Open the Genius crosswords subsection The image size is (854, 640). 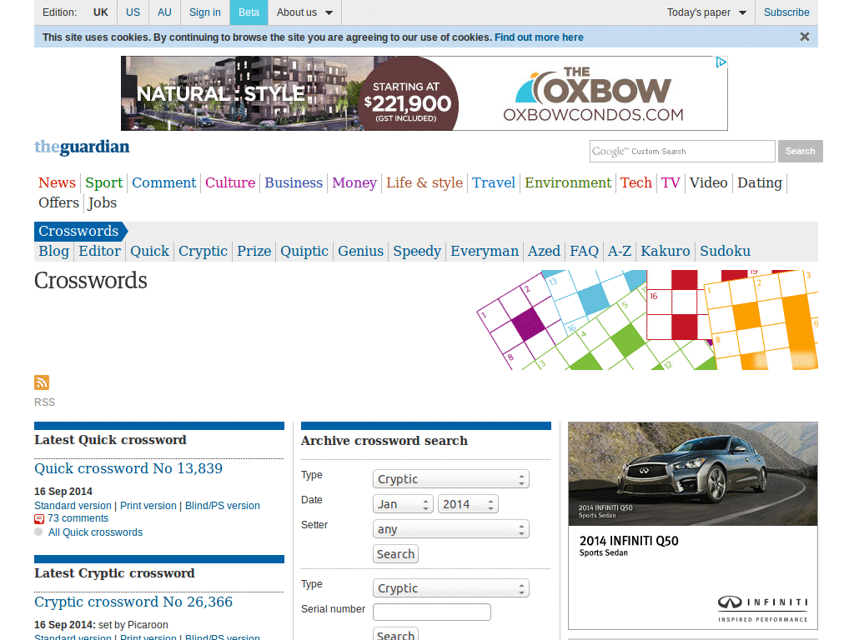(360, 252)
